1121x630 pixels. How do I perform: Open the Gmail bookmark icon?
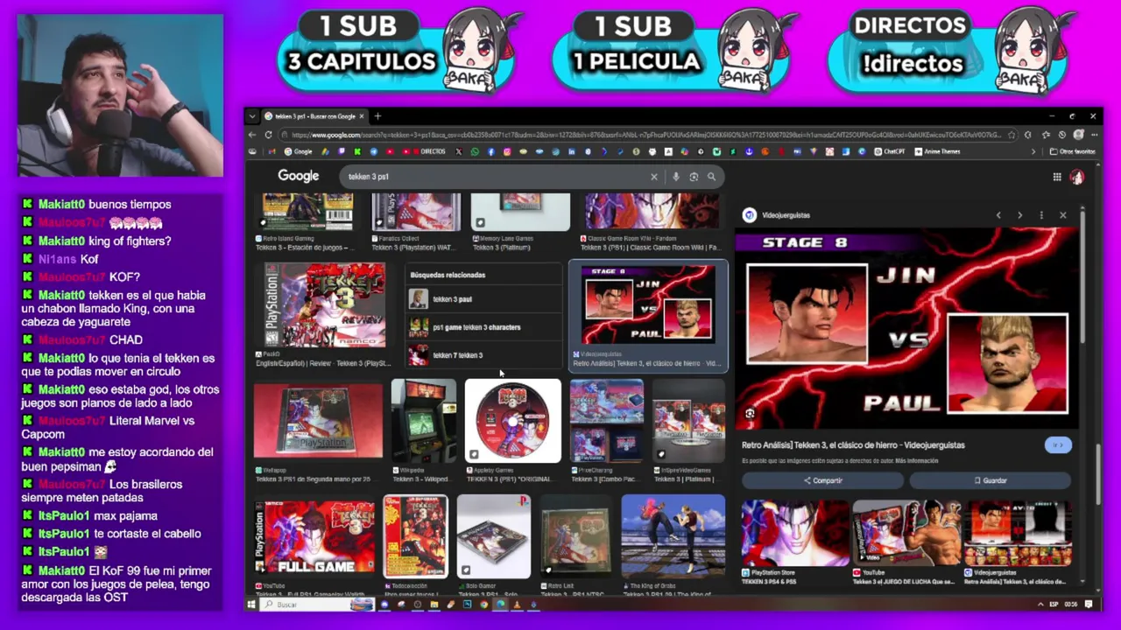272,151
